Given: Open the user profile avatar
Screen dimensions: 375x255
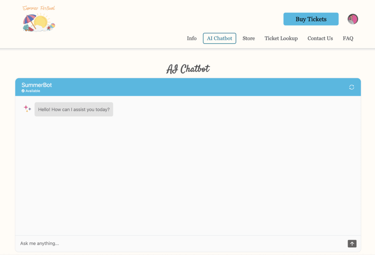Looking at the screenshot, I should click(x=353, y=19).
